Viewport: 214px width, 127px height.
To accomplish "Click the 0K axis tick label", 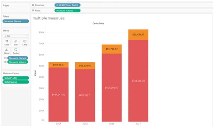I will coord(43,120).
